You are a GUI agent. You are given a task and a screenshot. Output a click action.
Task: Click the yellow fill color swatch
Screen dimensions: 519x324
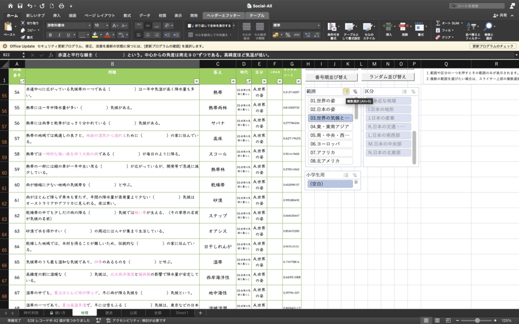95,36
